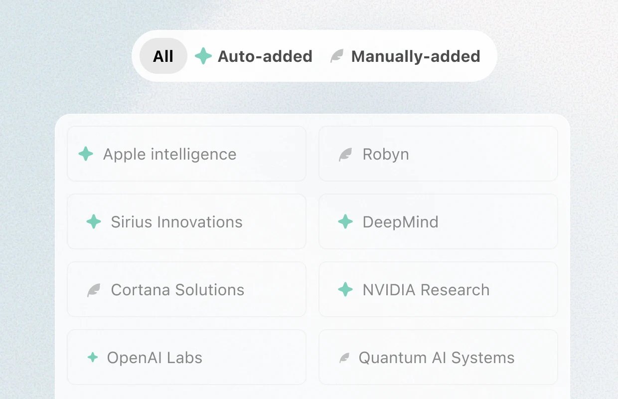Click sparkle icon beside DeepMind
The width and height of the screenshot is (618, 399).
345,222
